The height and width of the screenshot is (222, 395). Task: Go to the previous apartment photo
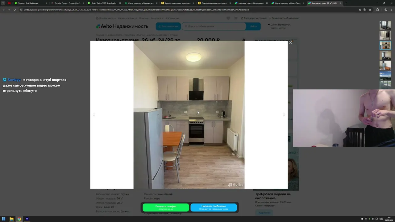click(x=94, y=115)
